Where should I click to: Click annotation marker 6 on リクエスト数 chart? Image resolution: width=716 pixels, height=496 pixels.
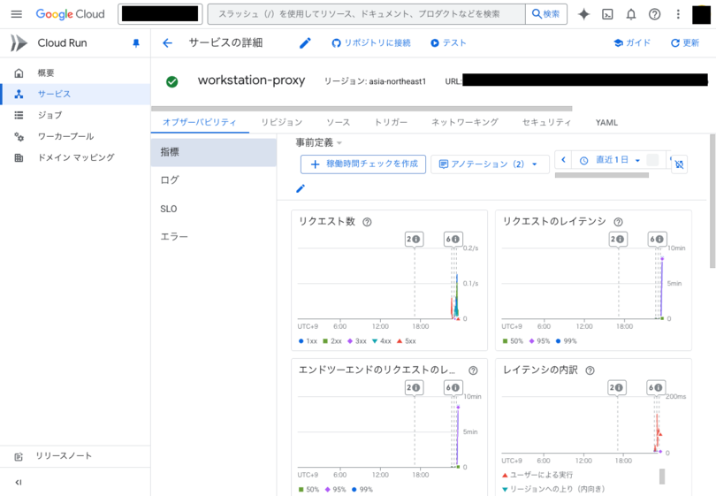coord(453,240)
